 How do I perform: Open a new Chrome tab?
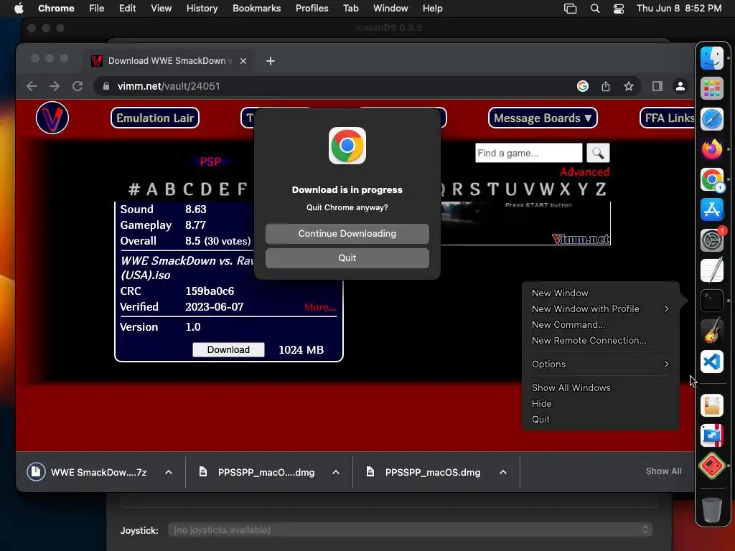point(271,61)
